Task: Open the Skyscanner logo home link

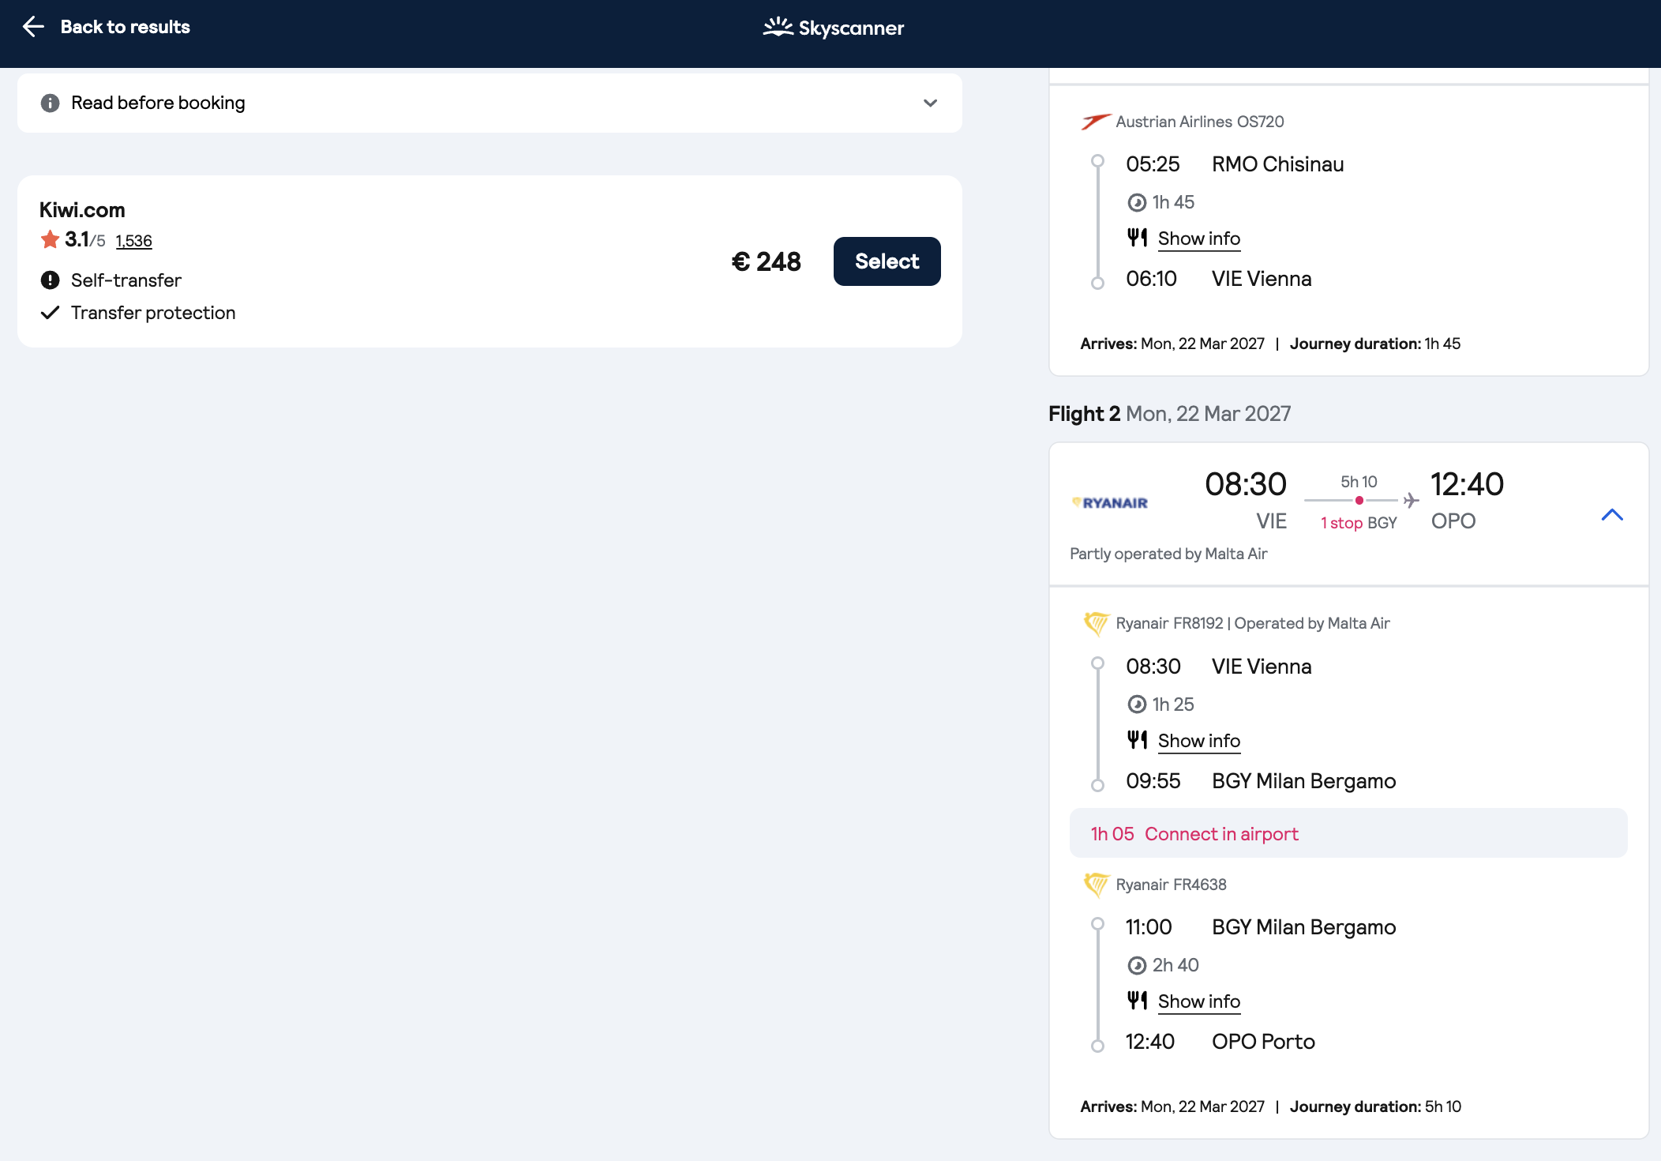Action: (x=833, y=28)
